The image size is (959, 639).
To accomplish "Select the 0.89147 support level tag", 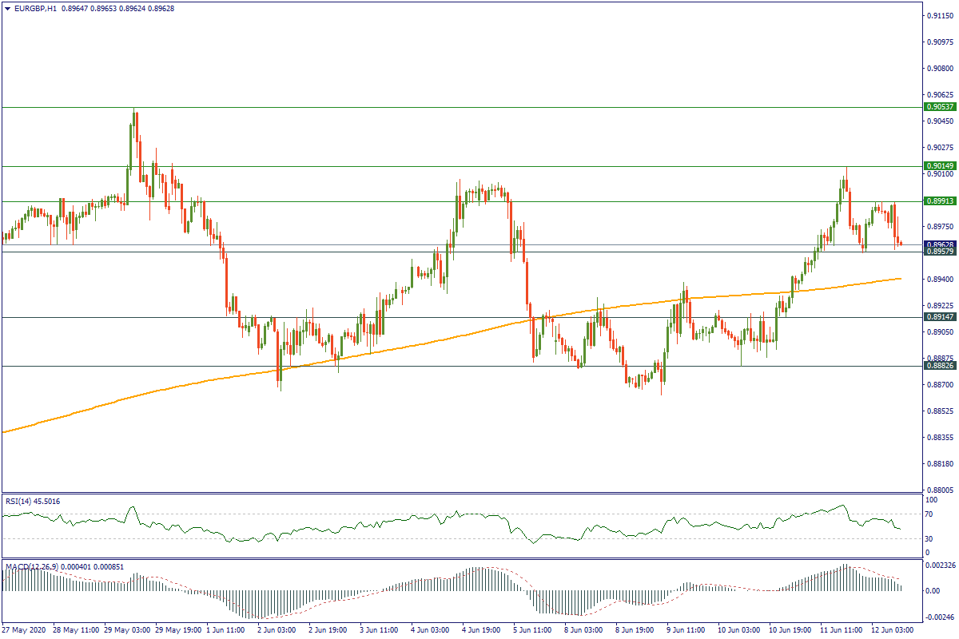I will click(x=940, y=317).
